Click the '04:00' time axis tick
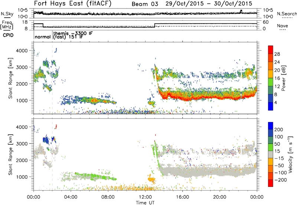The width and height of the screenshot is (297, 205). click(x=71, y=197)
